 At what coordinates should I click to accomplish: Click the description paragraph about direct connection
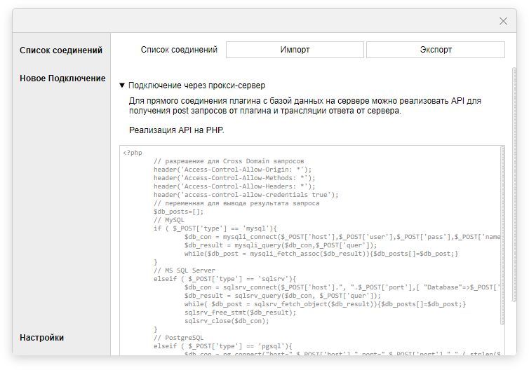305,106
